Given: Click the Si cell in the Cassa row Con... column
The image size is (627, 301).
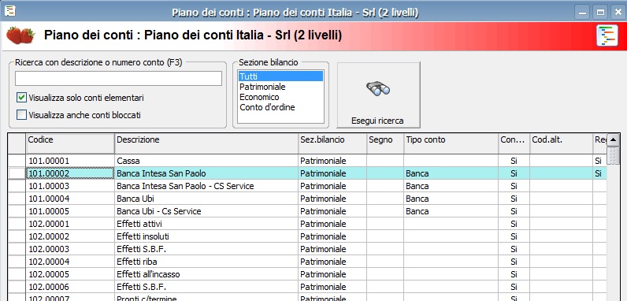Looking at the screenshot, I should click(x=514, y=161).
